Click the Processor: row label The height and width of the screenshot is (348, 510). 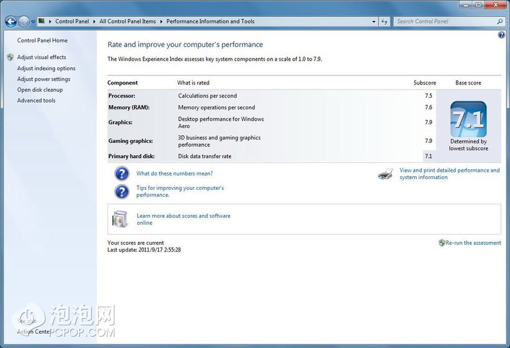pyautogui.click(x=122, y=96)
